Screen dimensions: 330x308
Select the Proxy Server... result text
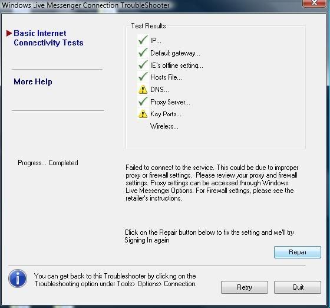[170, 102]
